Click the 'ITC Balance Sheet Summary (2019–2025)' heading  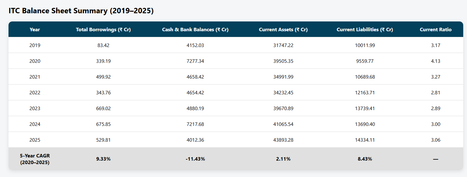coord(81,11)
